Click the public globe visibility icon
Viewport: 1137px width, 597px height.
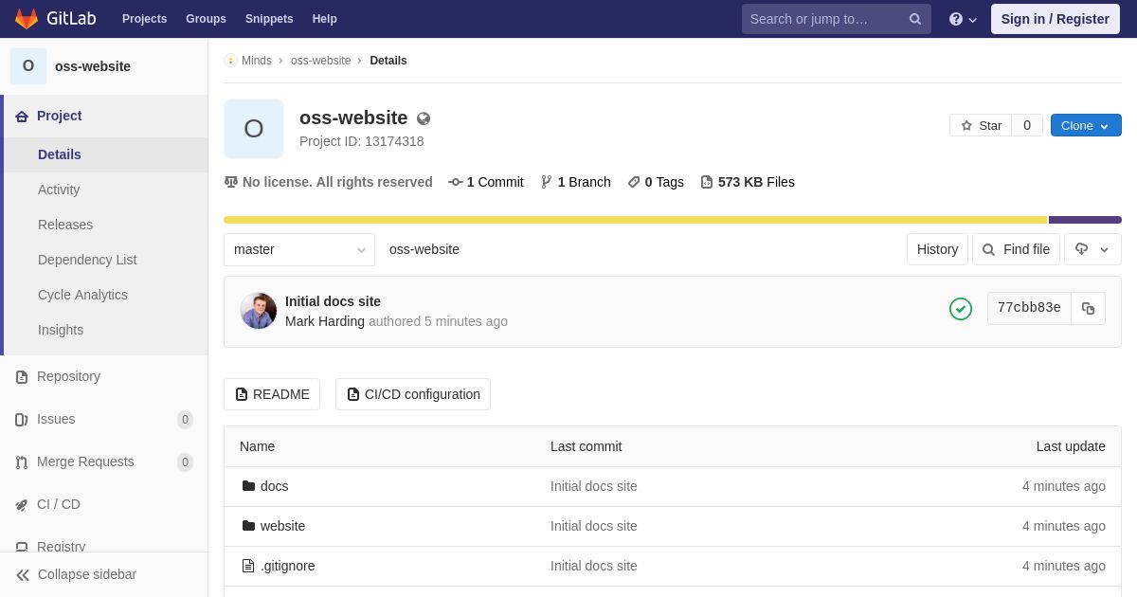click(424, 118)
